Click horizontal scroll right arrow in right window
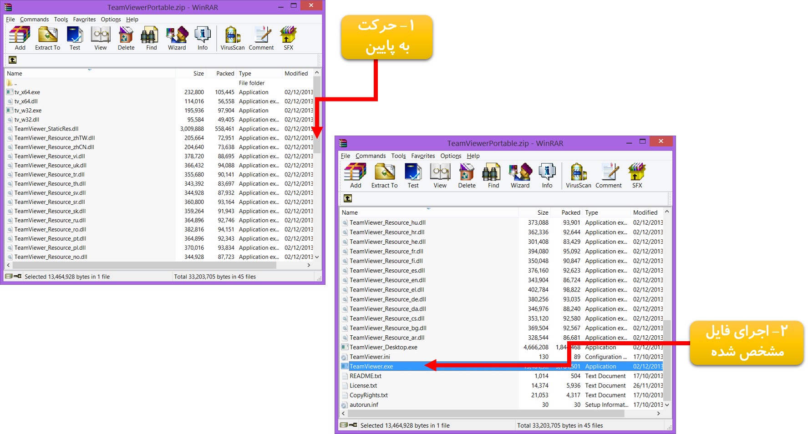 (658, 414)
